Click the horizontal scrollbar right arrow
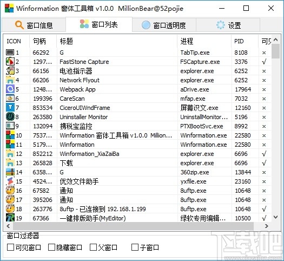 (x=267, y=226)
